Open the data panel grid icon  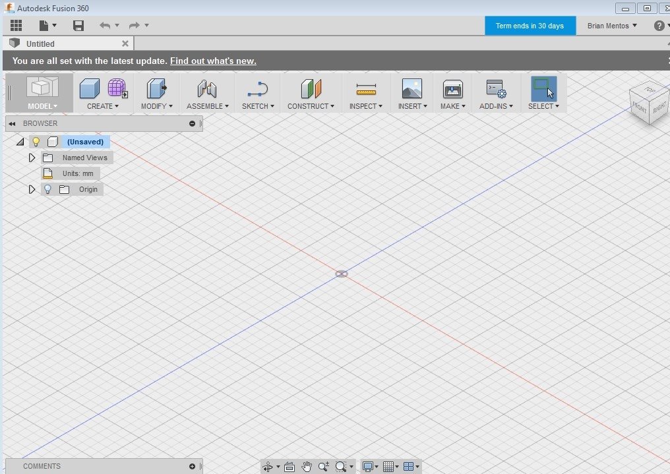point(16,26)
